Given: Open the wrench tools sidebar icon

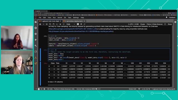Looking at the screenshot, I should tap(36, 46).
